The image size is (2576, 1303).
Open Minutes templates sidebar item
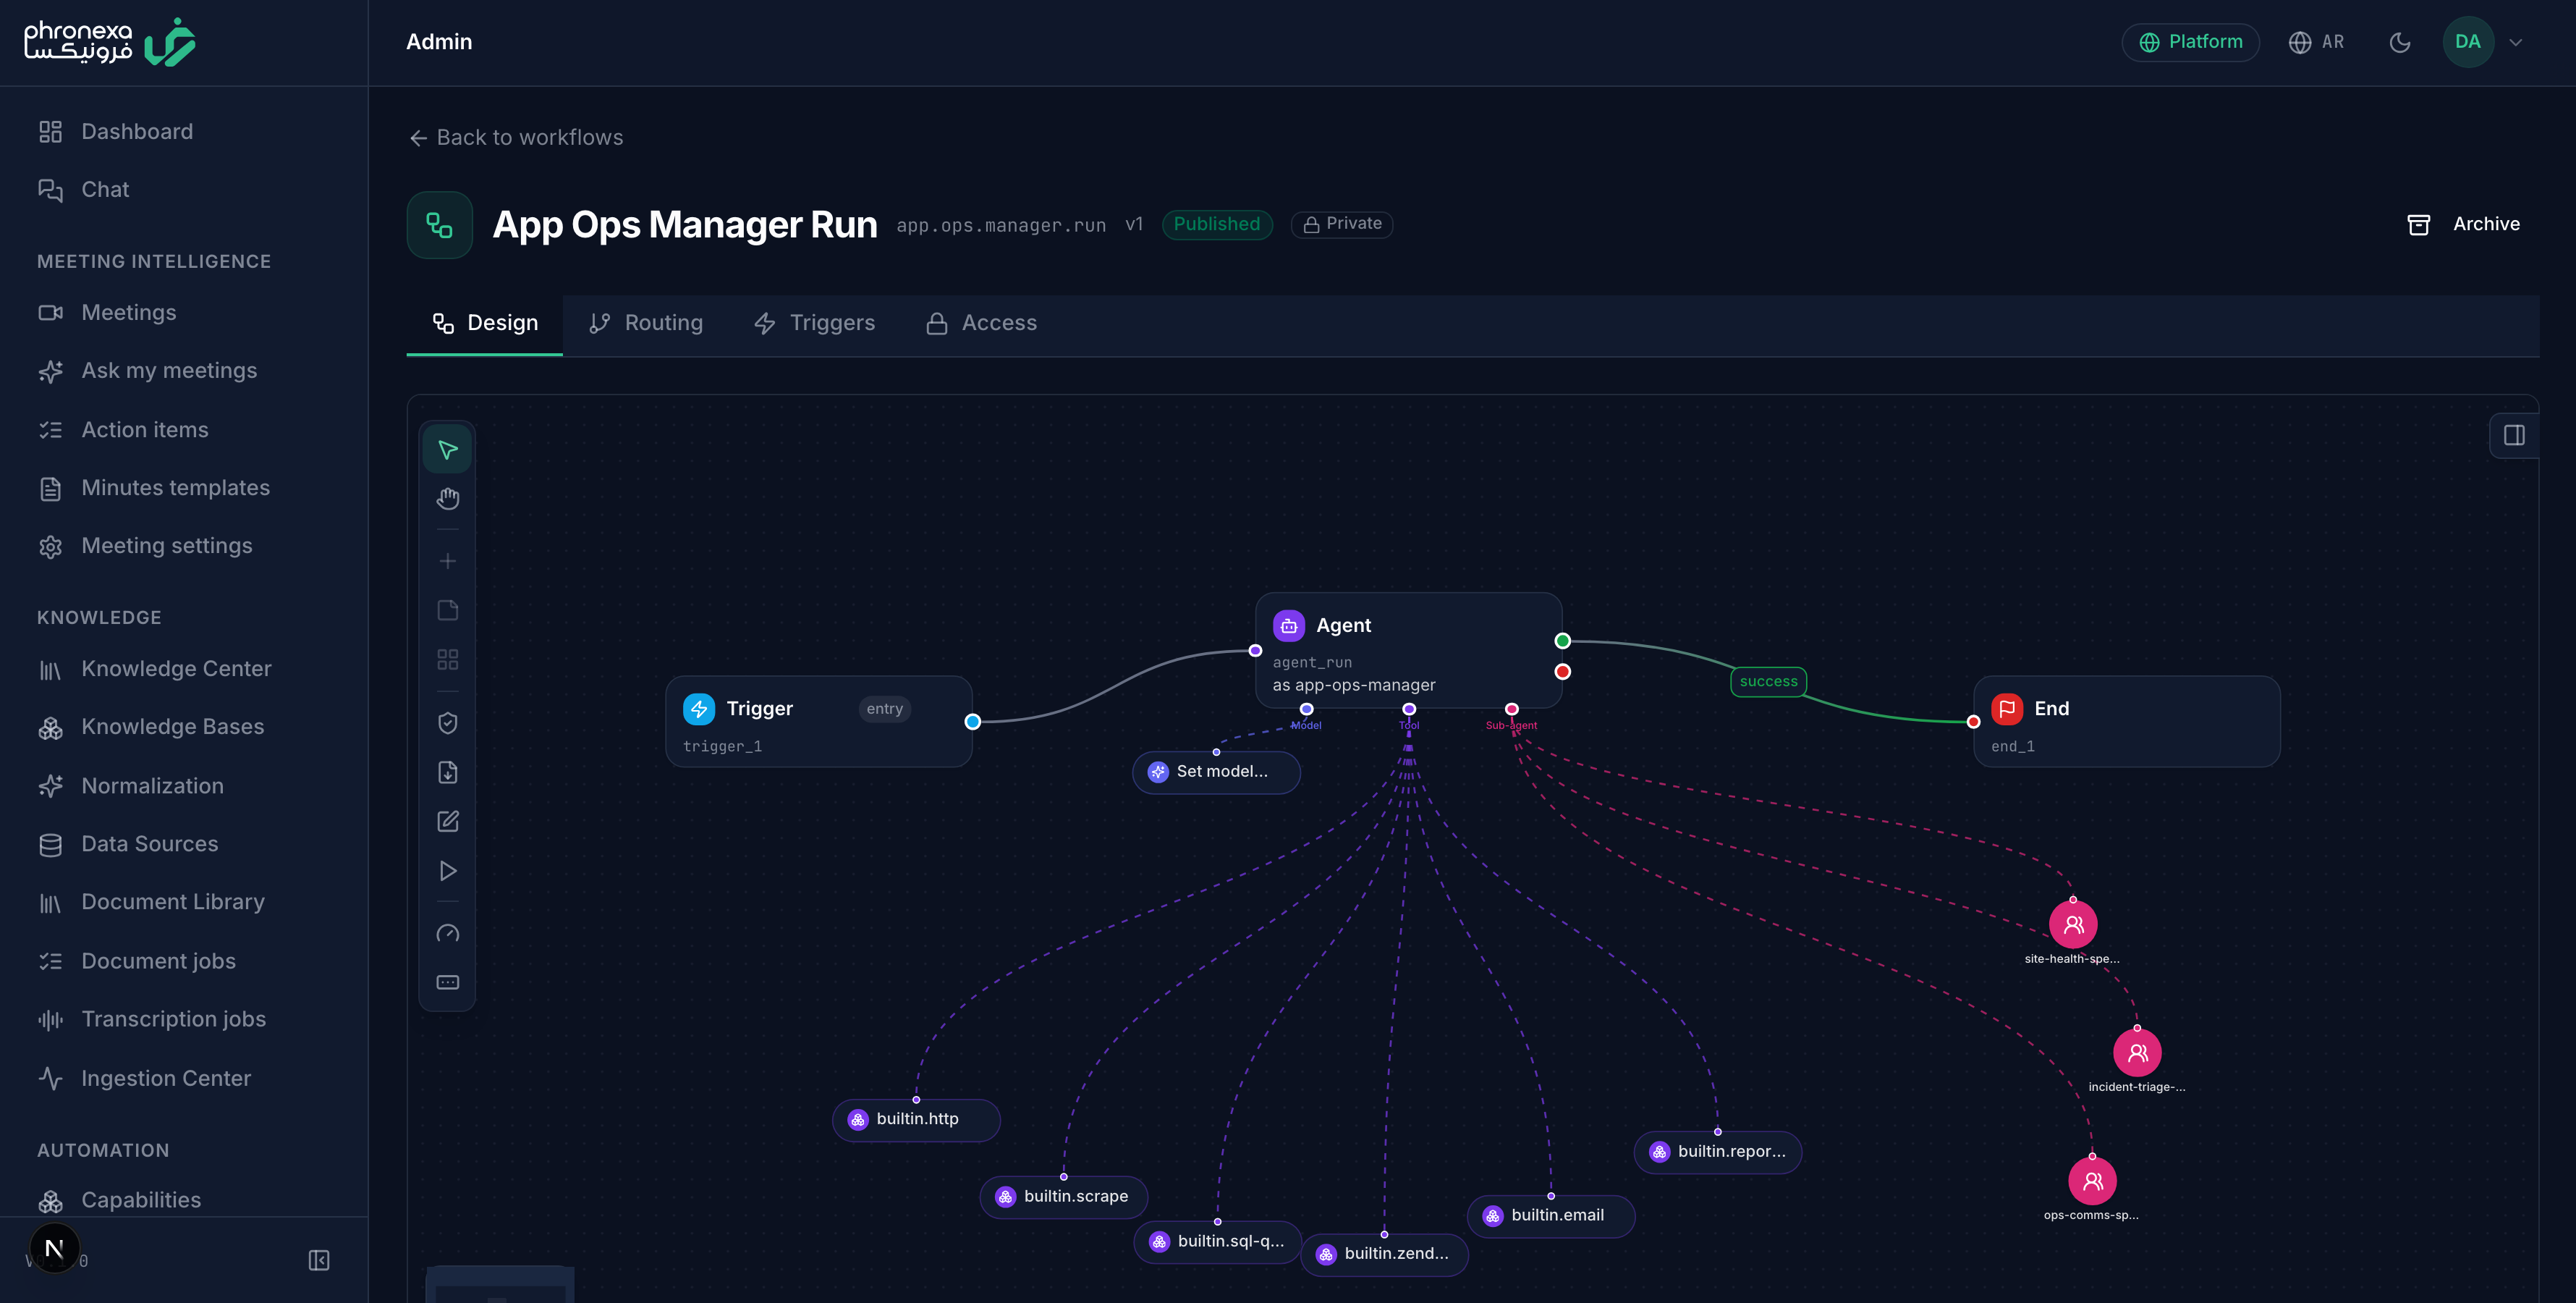pos(184,487)
